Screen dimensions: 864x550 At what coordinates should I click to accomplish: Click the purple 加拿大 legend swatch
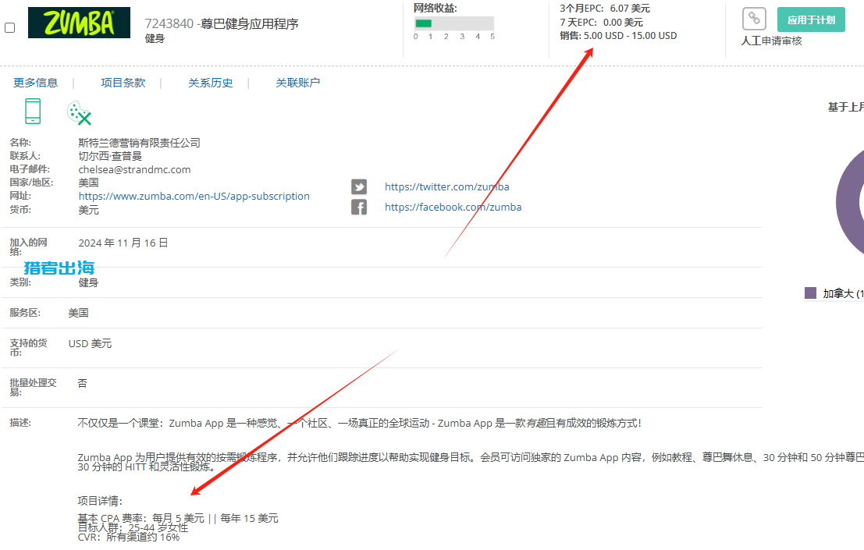[x=811, y=293]
